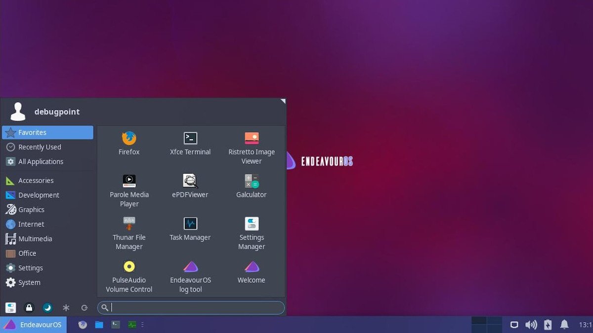Mute system audio from the tray speaker
This screenshot has height=333, width=593.
pos(531,325)
